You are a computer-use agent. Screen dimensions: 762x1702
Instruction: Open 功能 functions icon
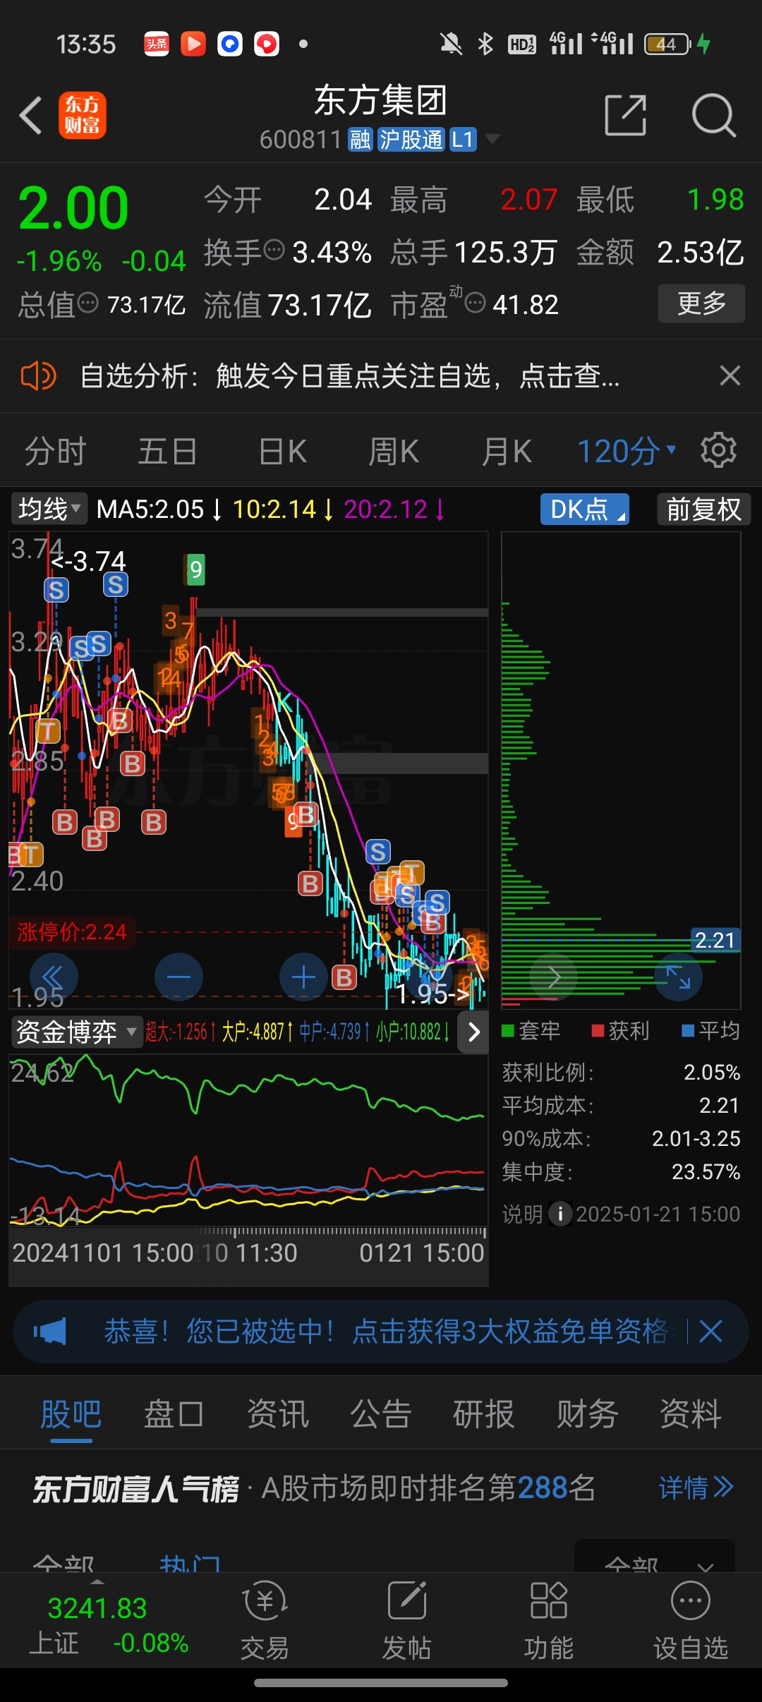coord(548,1620)
